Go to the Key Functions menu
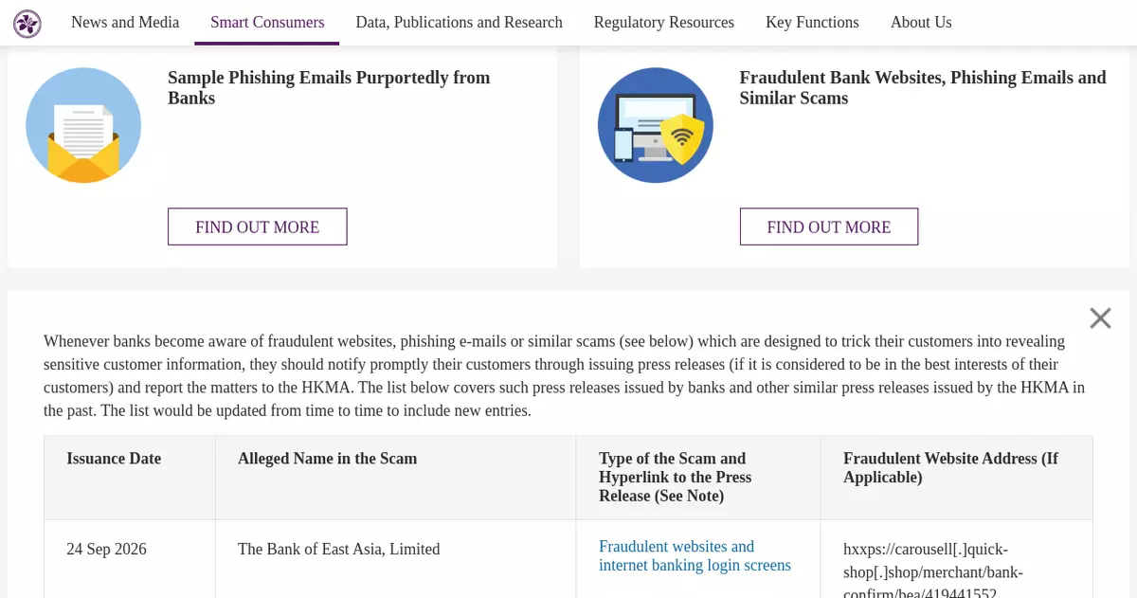The width and height of the screenshot is (1137, 598). pos(812,22)
